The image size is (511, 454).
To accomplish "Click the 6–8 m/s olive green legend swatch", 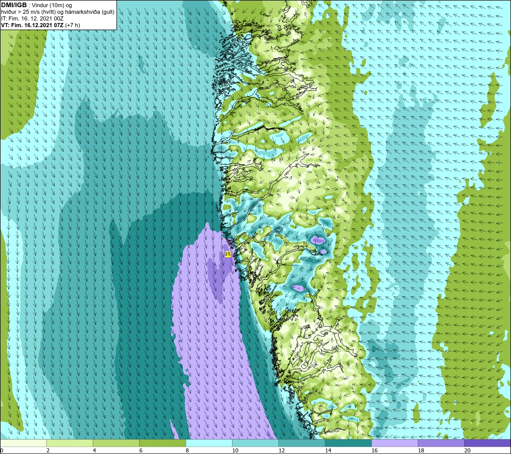I will click(x=162, y=443).
